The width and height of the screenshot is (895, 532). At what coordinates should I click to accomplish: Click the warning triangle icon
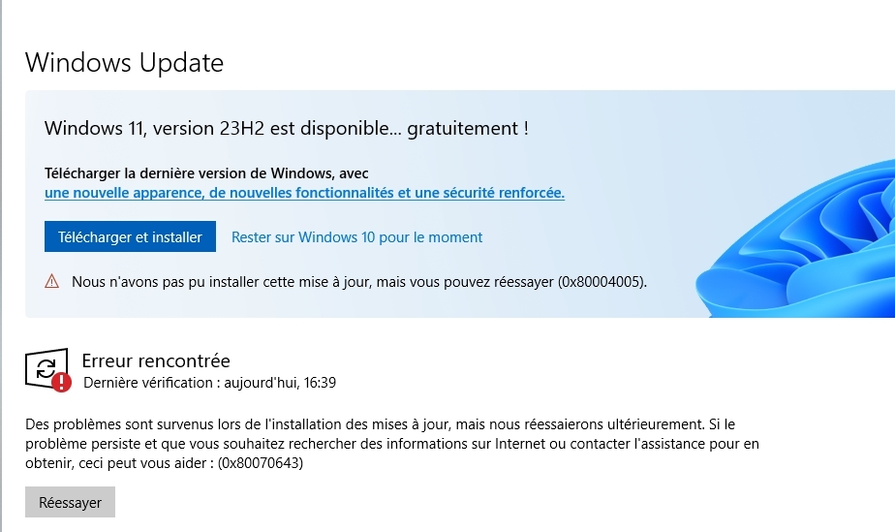pos(52,282)
